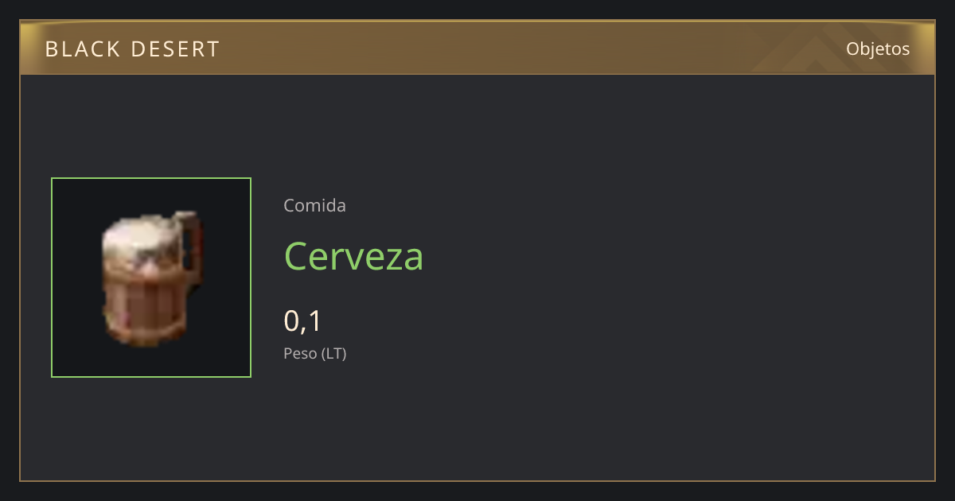Click the thumbnail's dark area left of mug

pos(76,278)
